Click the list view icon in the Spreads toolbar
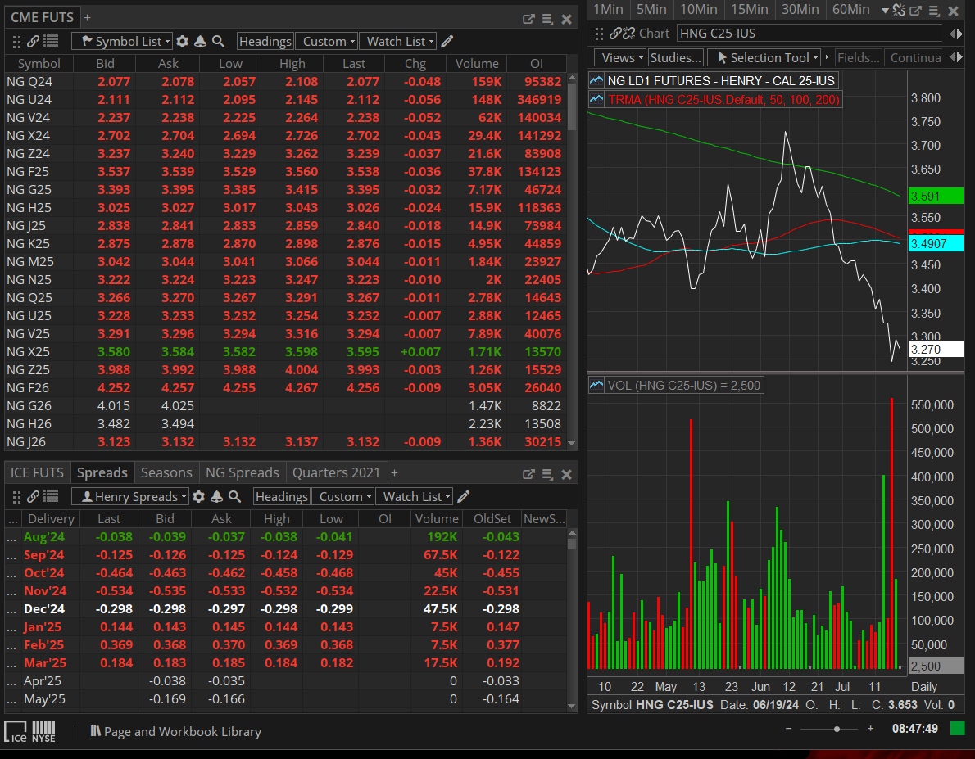The image size is (975, 759). [x=51, y=496]
